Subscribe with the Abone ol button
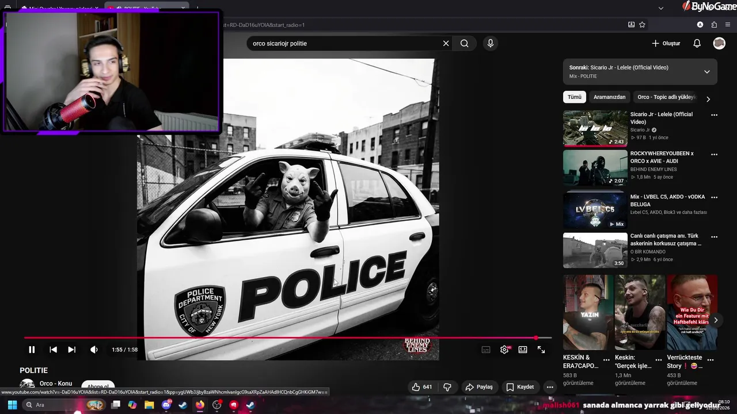The width and height of the screenshot is (737, 414). (98, 386)
